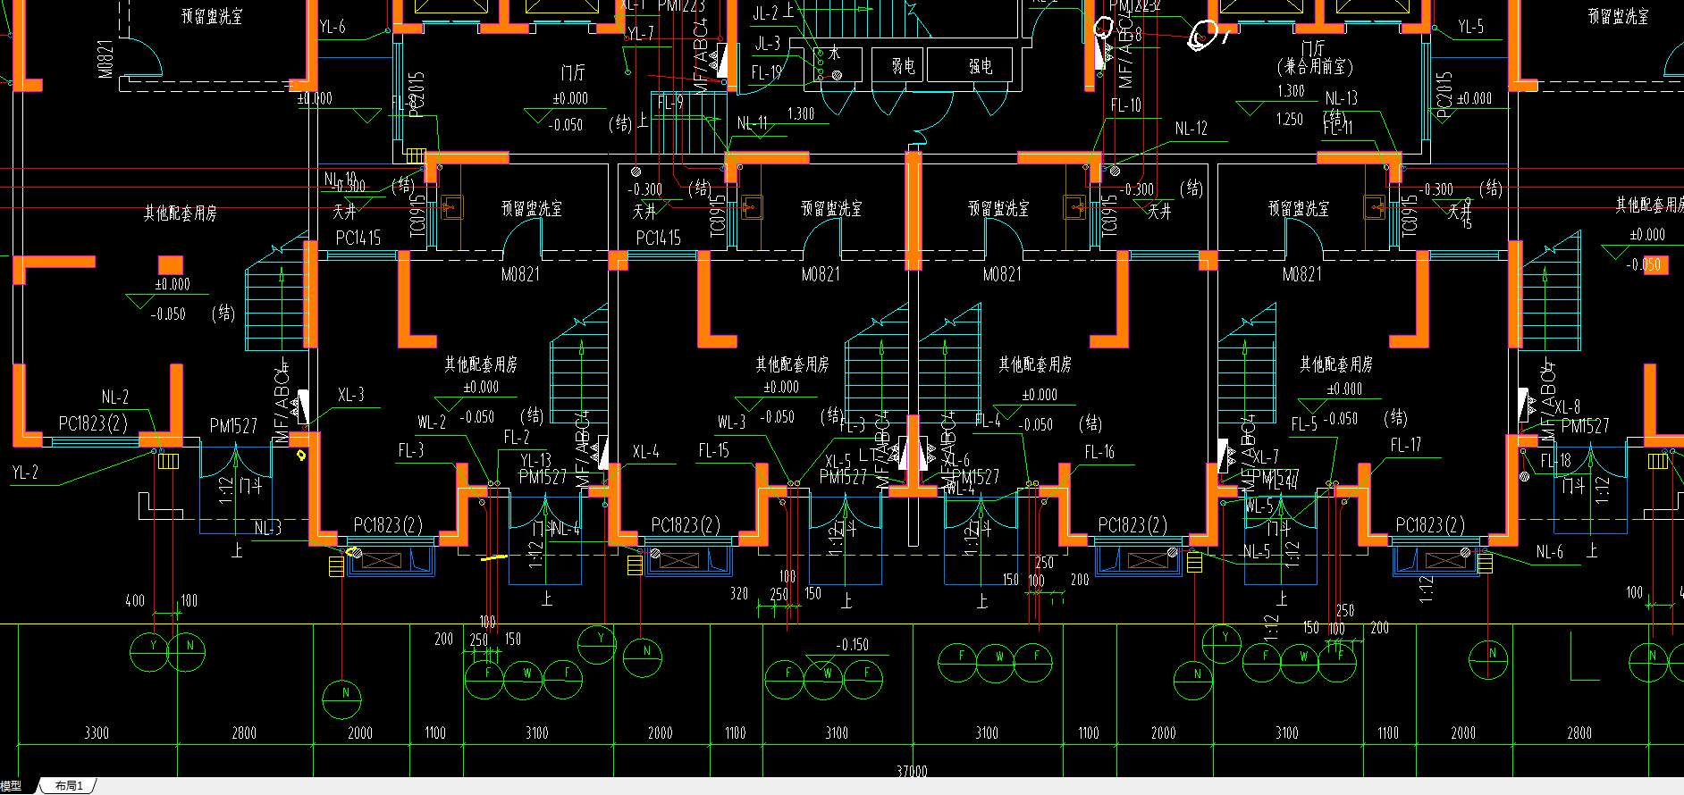Click the 弱电 shaft label
This screenshot has height=795, width=1684.
pos(904,66)
